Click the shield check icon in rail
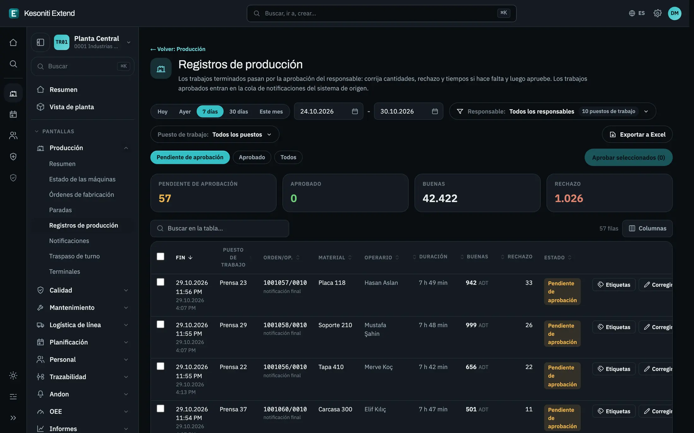Viewport: 694px width, 433px height. 13,178
